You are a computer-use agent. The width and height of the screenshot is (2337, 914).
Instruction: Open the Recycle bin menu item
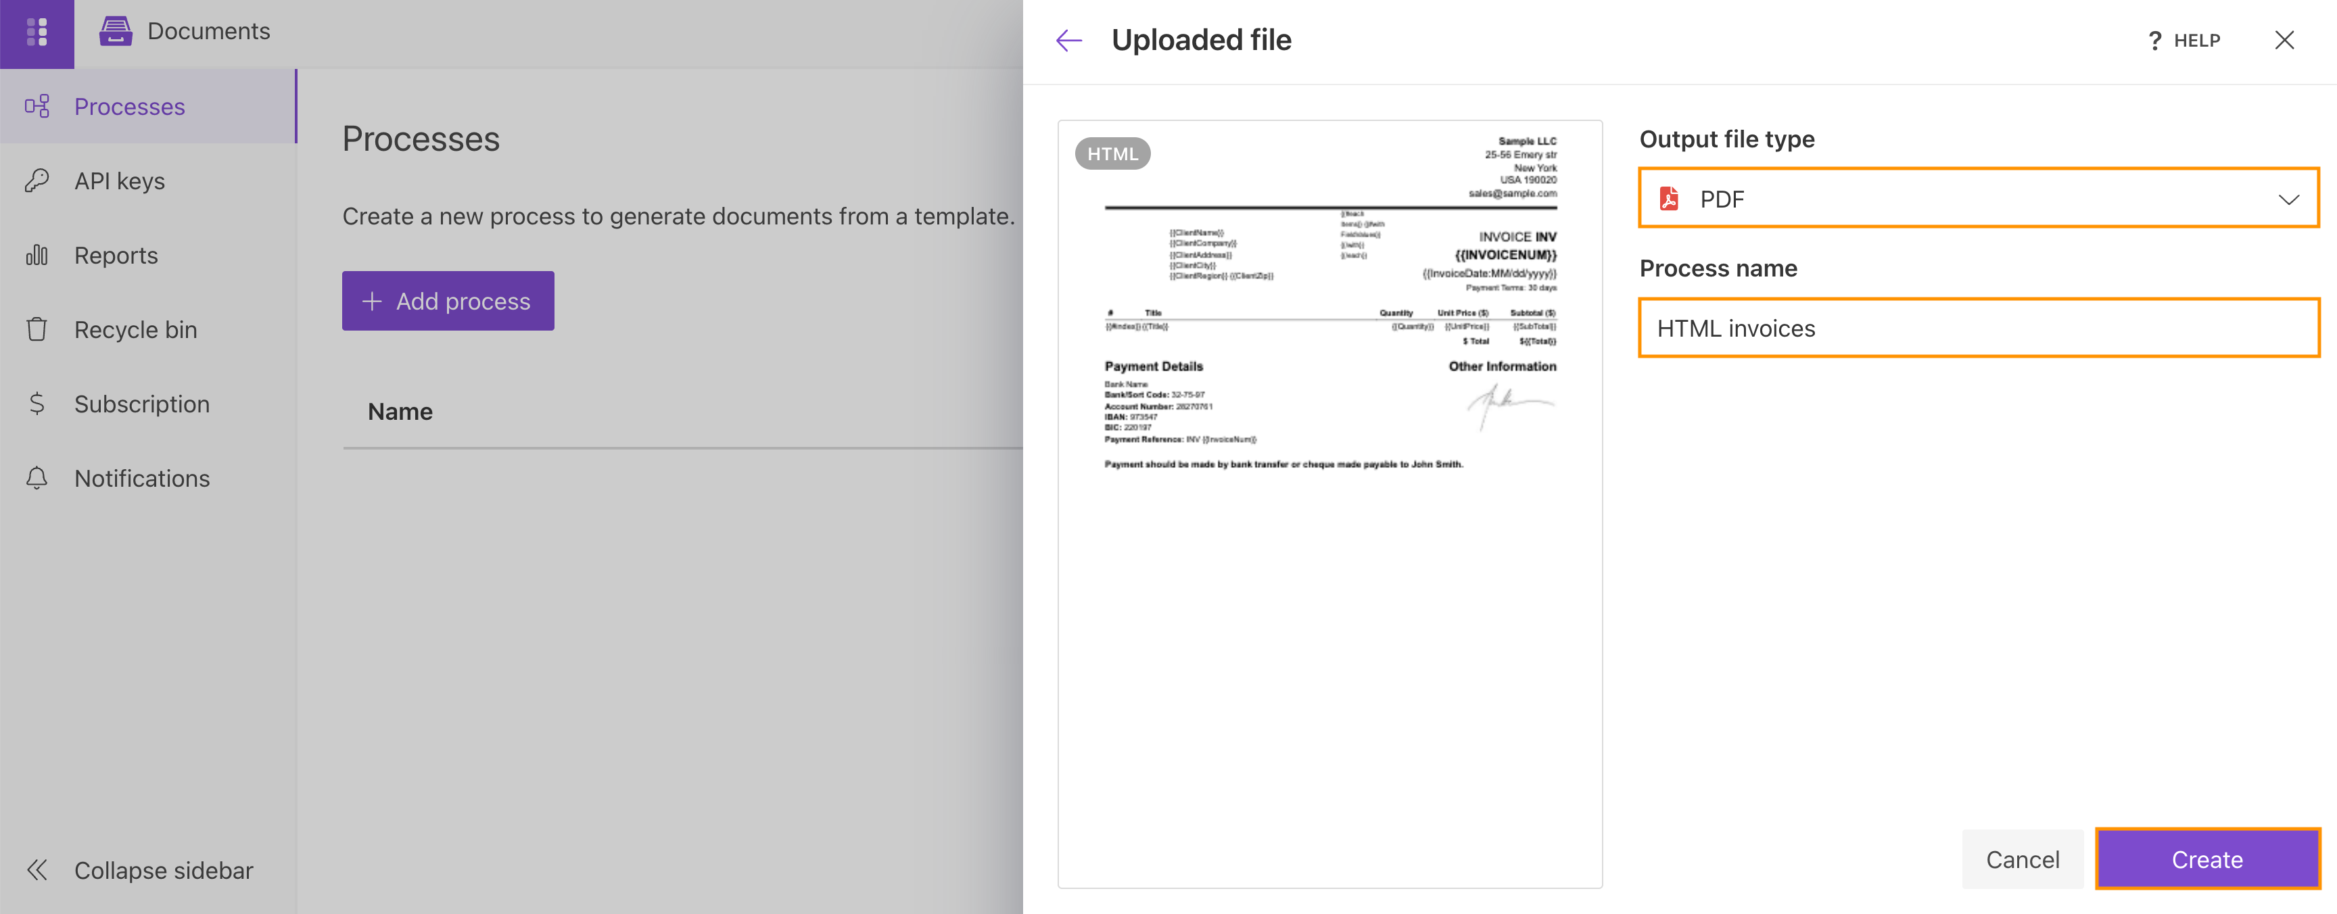(149, 329)
